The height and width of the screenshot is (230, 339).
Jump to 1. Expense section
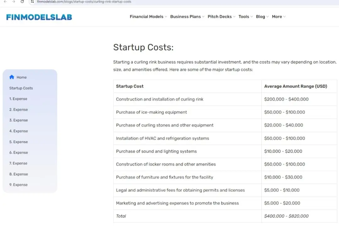click(18, 99)
